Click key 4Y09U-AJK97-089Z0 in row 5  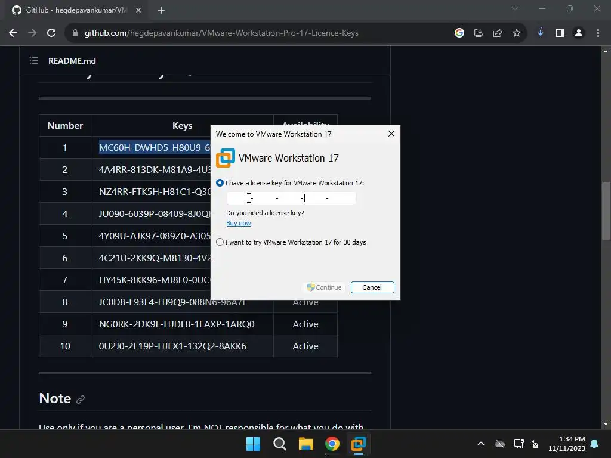pos(155,236)
